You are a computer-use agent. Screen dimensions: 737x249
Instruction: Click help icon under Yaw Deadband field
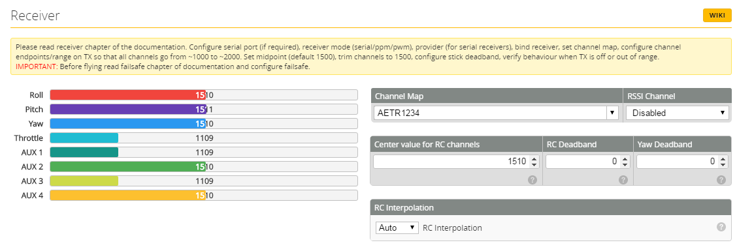coord(721,180)
